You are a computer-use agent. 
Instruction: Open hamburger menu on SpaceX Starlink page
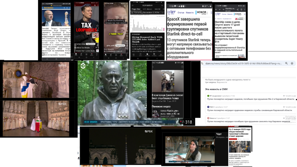click(211, 13)
